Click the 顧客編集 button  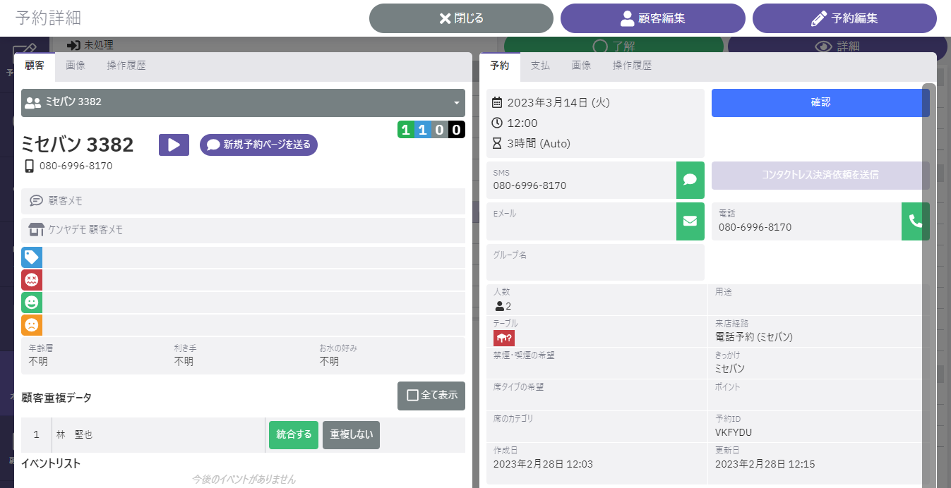[653, 18]
